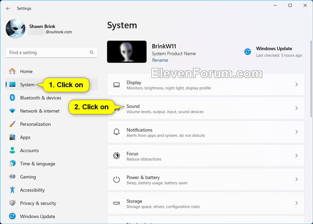Select Accounts in sidebar
Viewport: 313px width, 224px height.
[x=51, y=151]
